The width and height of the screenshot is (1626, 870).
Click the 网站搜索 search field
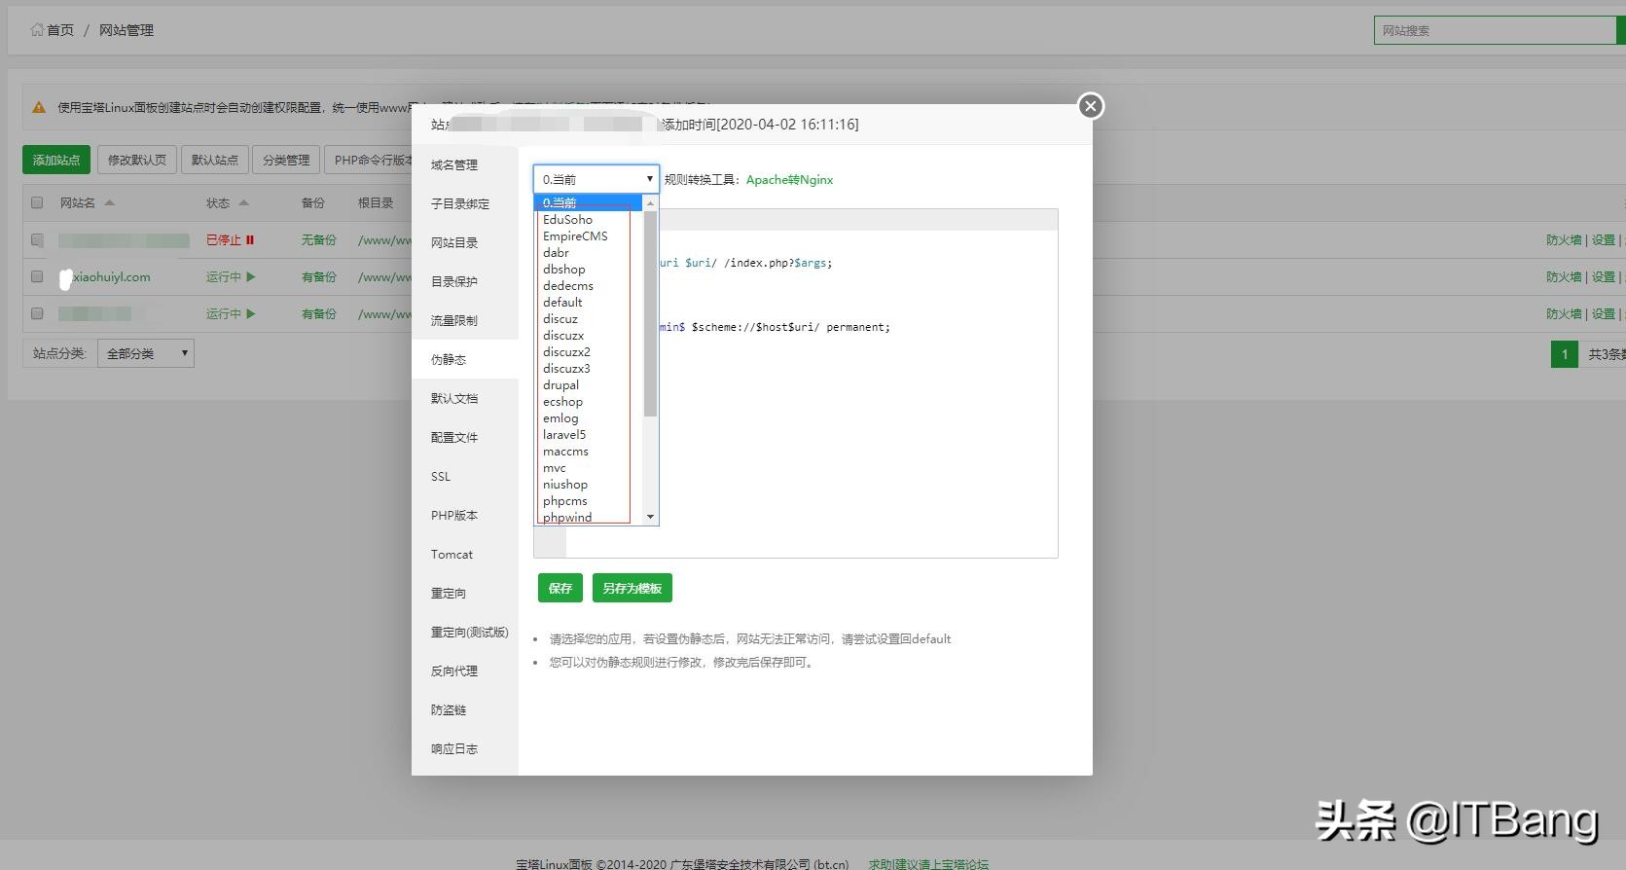point(1495,30)
